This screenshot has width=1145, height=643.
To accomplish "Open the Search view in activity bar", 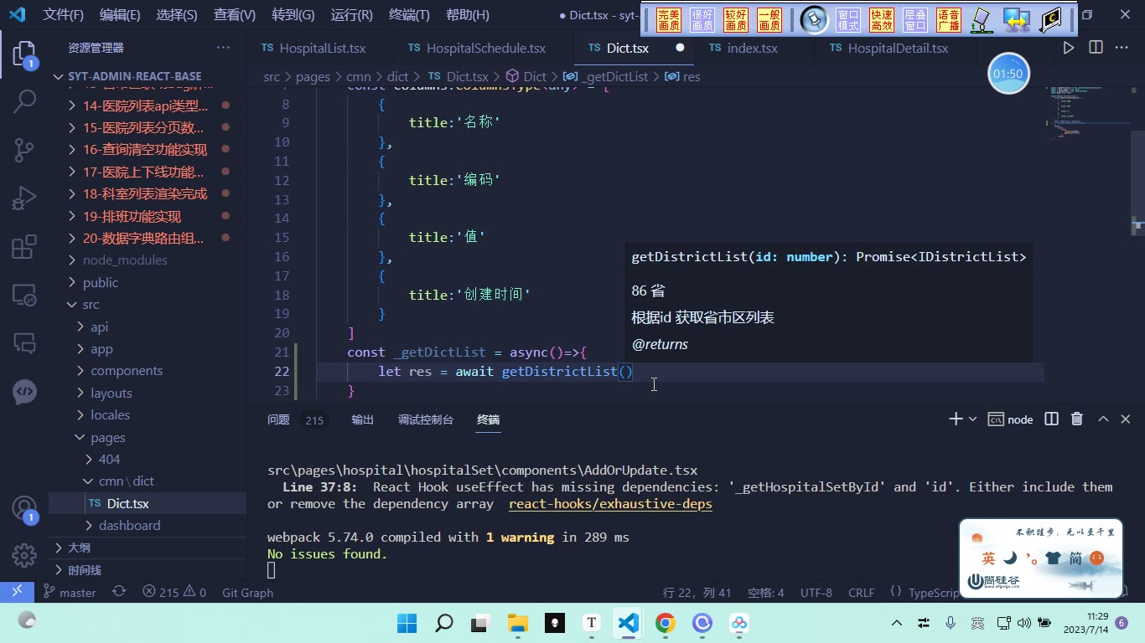I will (24, 102).
